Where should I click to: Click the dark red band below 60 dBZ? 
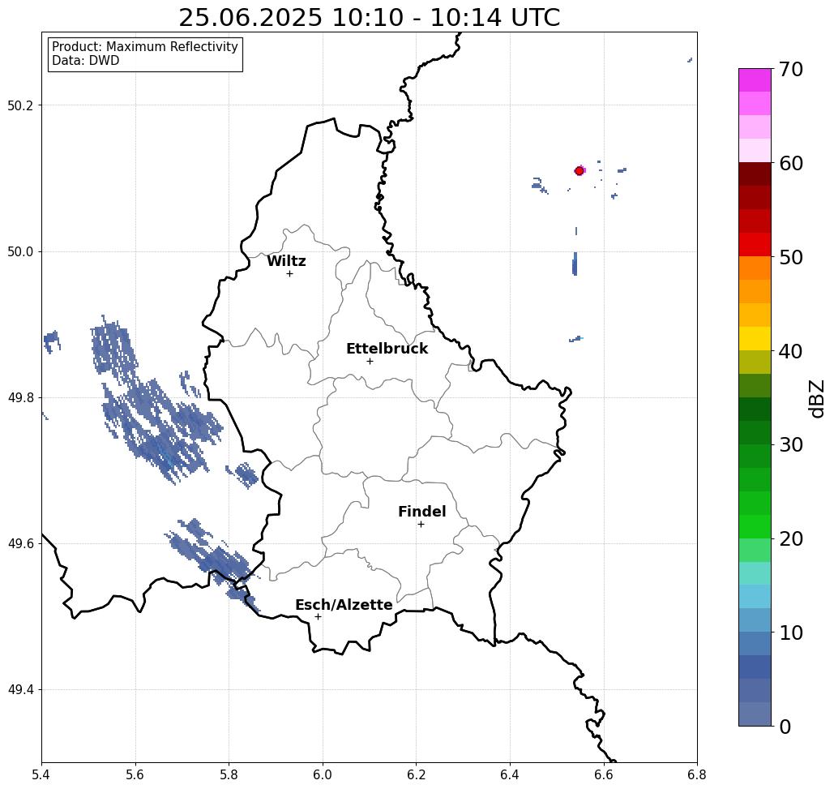[x=755, y=174]
